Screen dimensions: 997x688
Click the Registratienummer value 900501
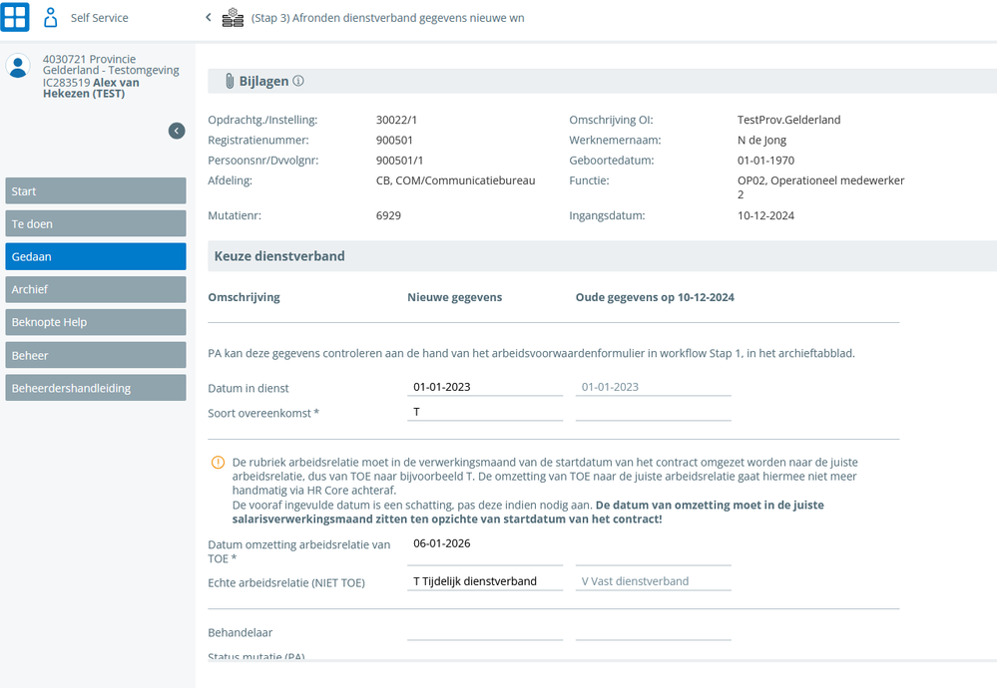[x=394, y=140]
